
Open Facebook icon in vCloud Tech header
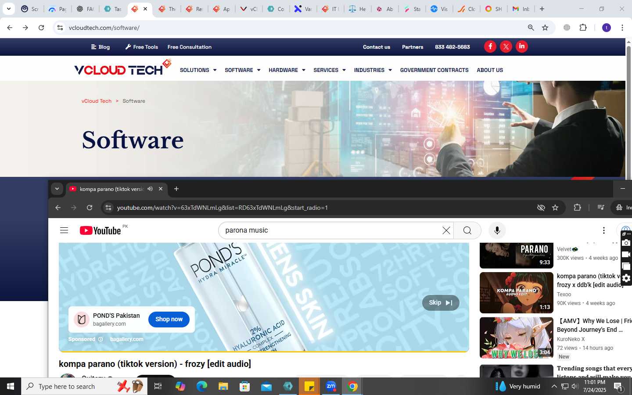pos(490,47)
